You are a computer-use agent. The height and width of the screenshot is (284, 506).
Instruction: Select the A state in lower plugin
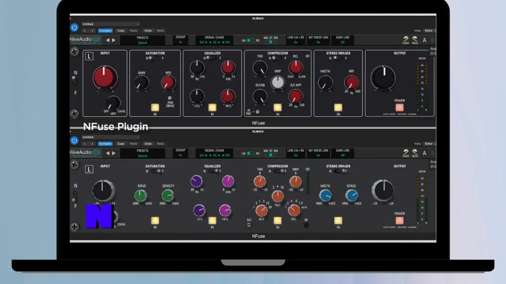pos(424,153)
